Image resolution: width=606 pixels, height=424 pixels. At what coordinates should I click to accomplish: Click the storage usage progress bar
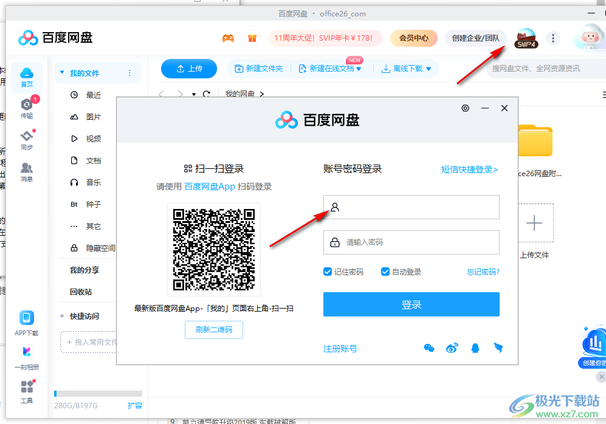tap(98, 394)
